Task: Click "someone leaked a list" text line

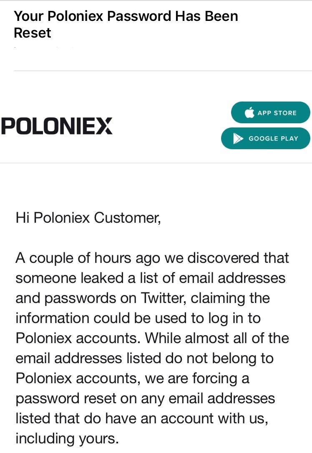Action: (x=150, y=278)
